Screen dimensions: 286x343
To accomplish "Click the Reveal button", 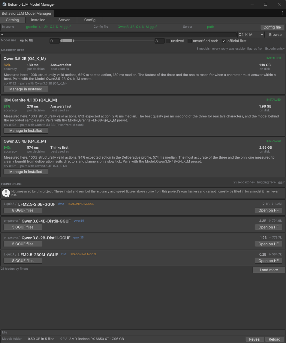I will pos(255,339).
